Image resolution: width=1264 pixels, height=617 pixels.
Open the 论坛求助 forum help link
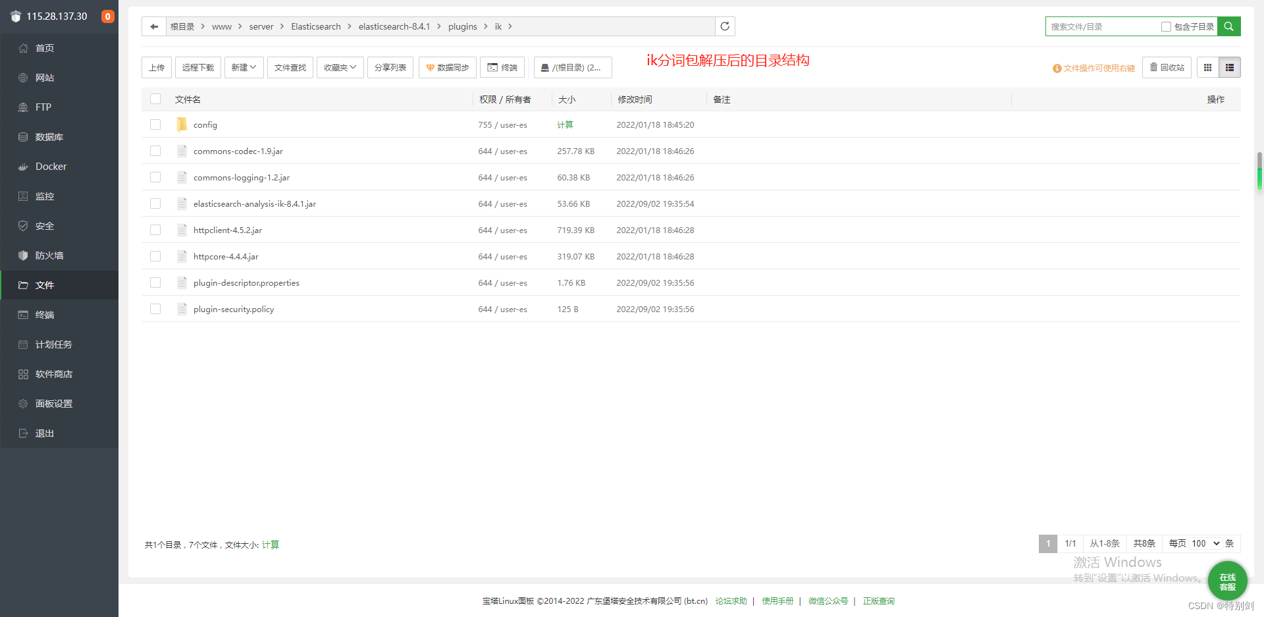[x=731, y=601]
